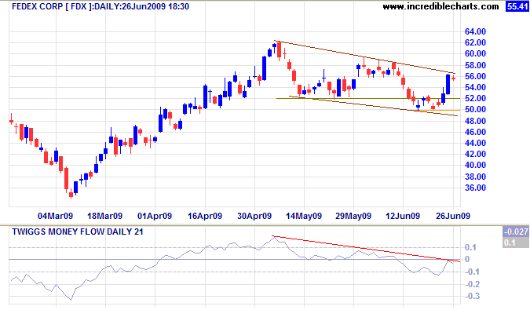Select the 40.00 price axis label
This screenshot has height=310, width=530.
(475, 165)
